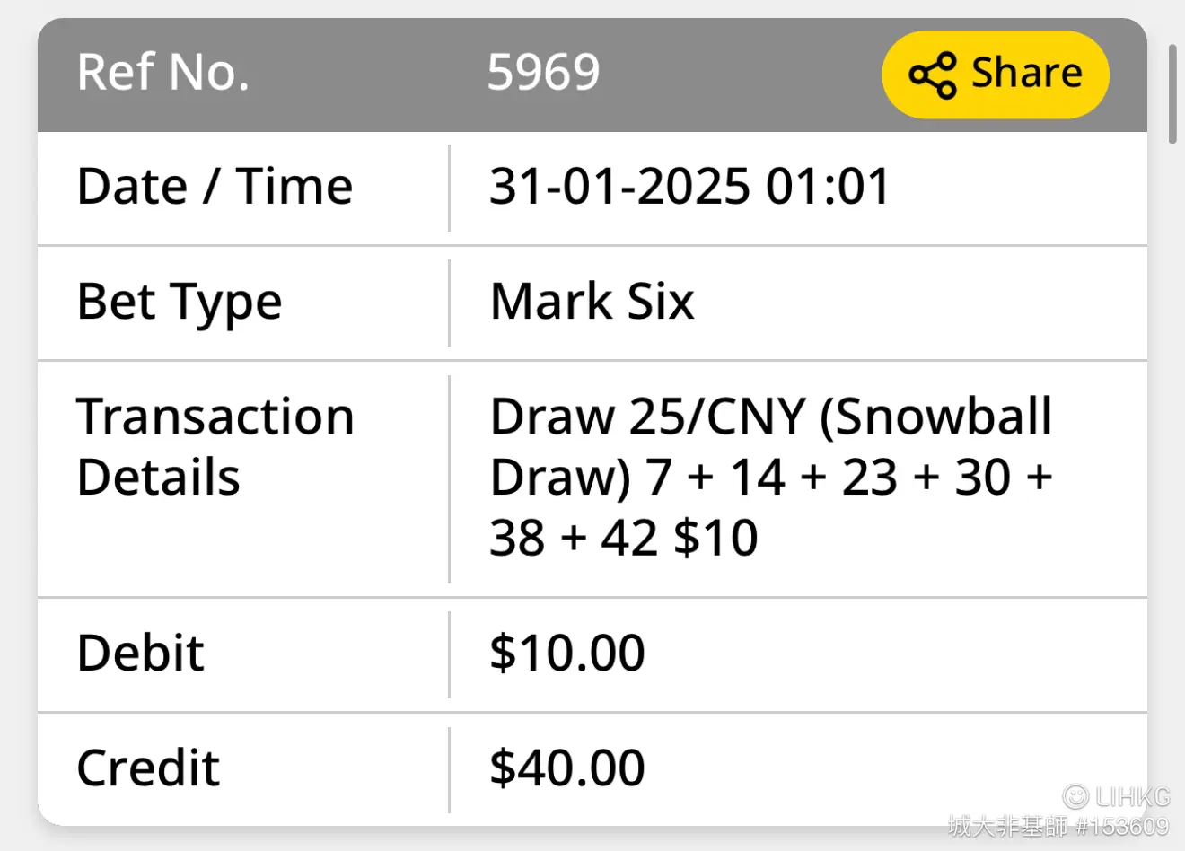Click the Date / Time label
The width and height of the screenshot is (1185, 851).
coord(215,187)
